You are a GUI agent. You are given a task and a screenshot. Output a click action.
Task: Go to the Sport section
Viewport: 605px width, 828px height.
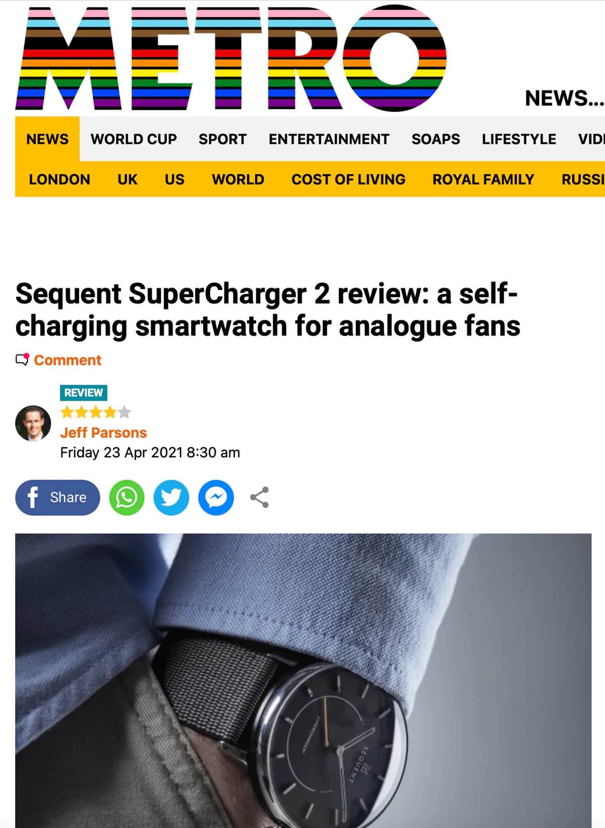click(222, 139)
